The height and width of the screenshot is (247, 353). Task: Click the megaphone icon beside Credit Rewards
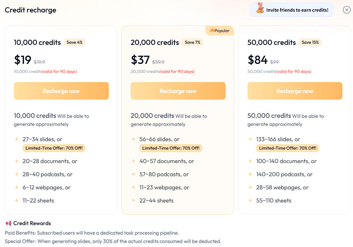point(8,223)
